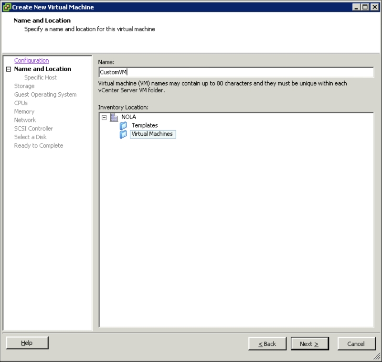Screen dimensions: 382x362
Task: Click the Templates folder icon
Action: click(x=123, y=126)
